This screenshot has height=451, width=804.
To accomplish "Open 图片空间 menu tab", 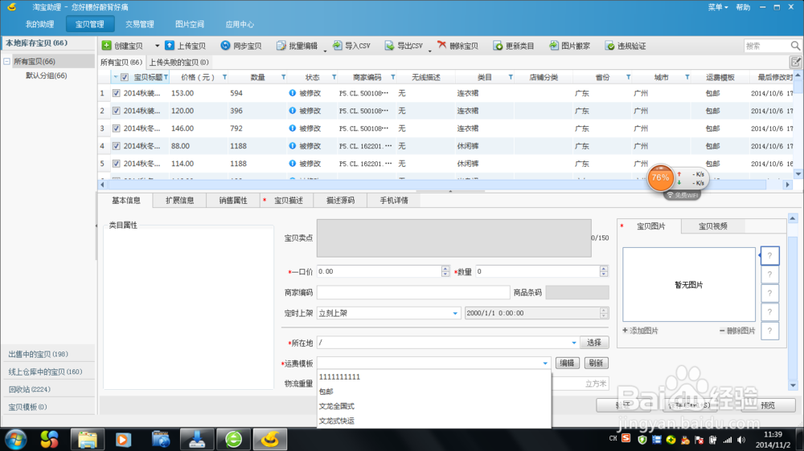I will (x=190, y=24).
